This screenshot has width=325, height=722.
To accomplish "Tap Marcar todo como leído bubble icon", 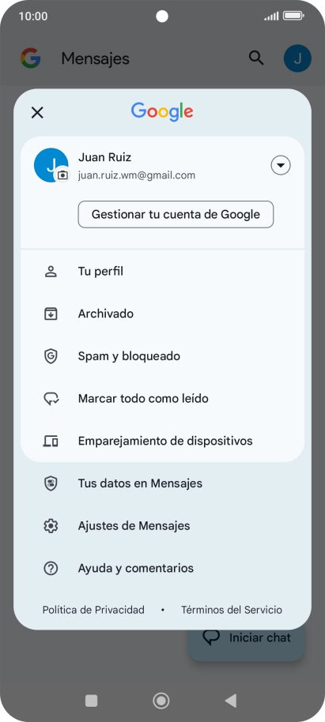I will (51, 398).
